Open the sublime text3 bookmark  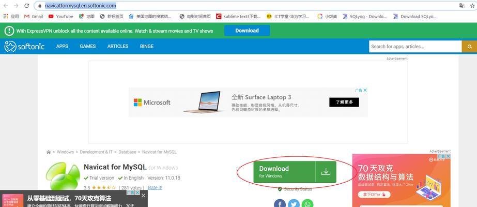(x=238, y=17)
